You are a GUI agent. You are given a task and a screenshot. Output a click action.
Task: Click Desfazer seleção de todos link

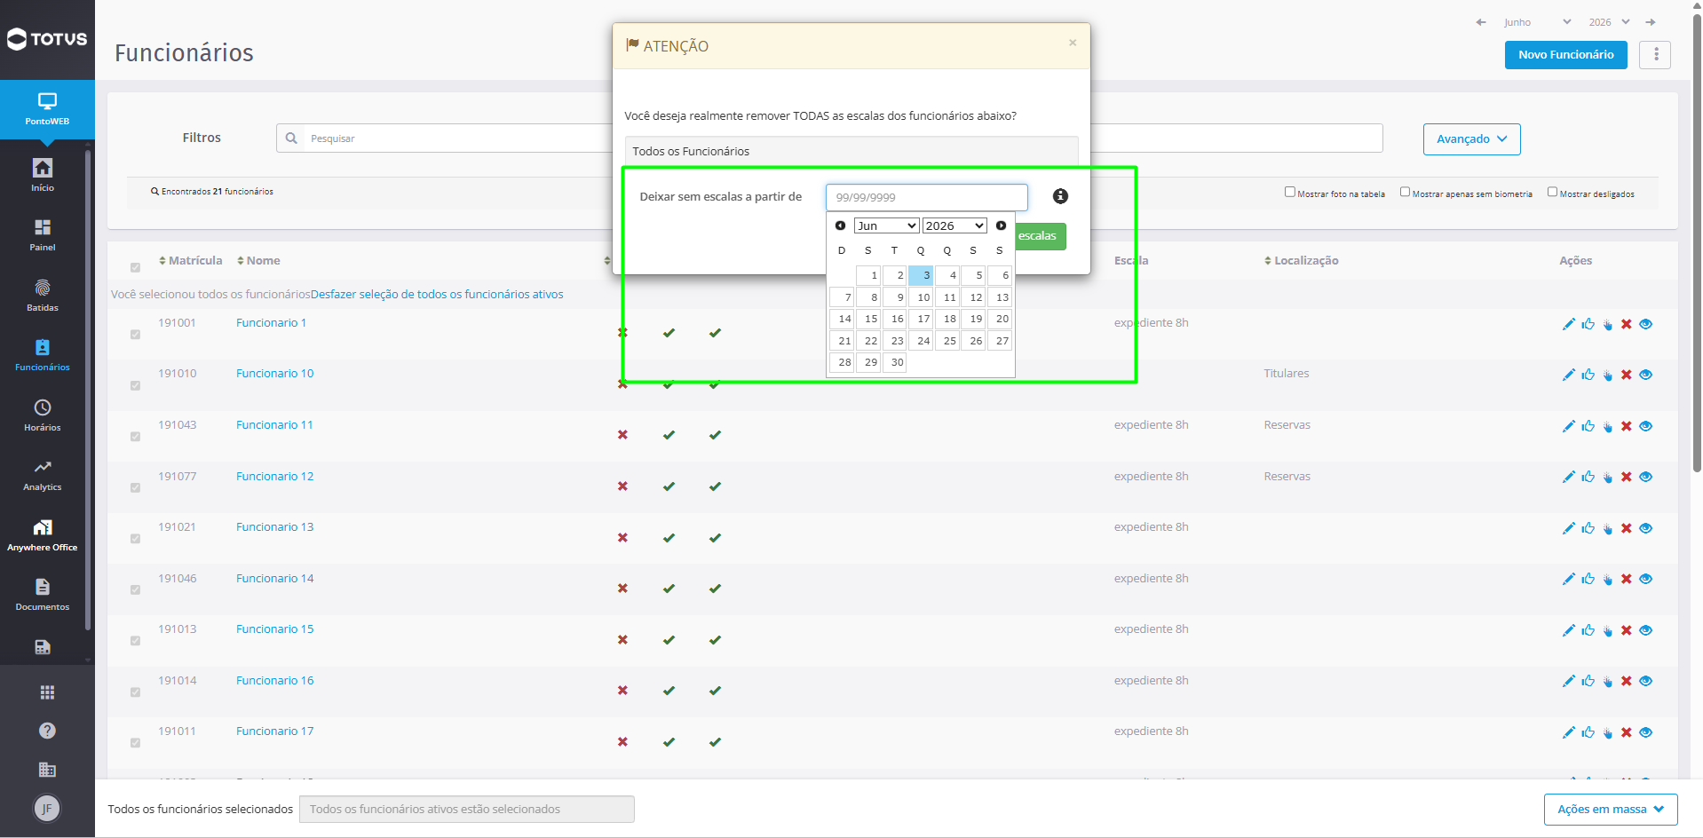click(437, 294)
